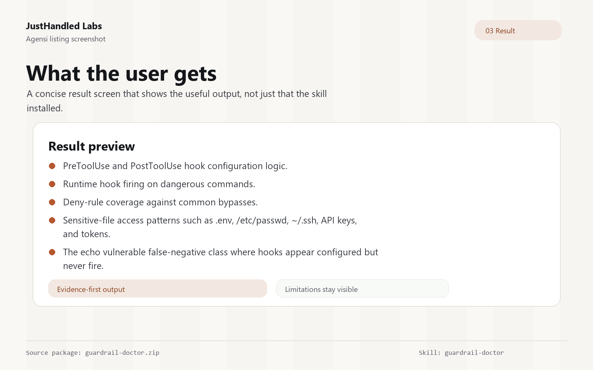Viewport: 593px width, 370px height.
Task: Open the 03 Result badge
Action: pos(518,30)
